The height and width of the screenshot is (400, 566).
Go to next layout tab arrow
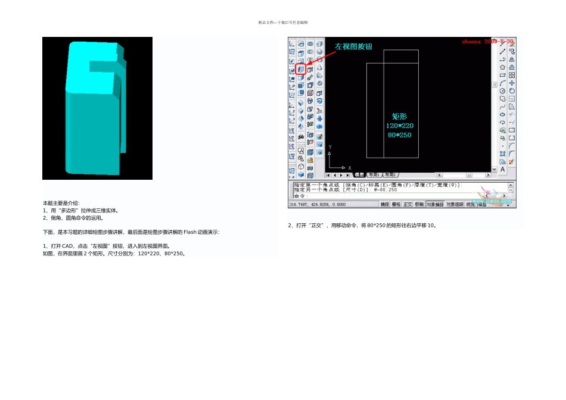click(341, 175)
